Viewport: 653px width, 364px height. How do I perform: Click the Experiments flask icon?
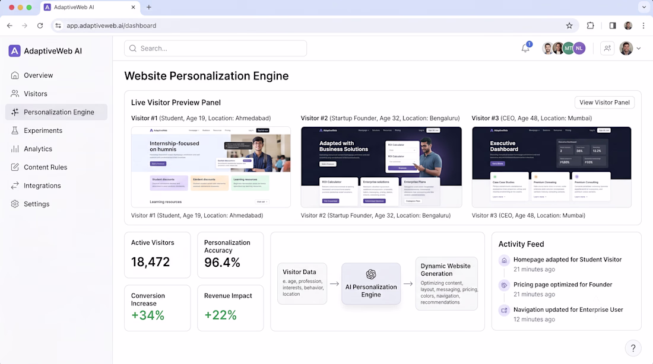(15, 130)
